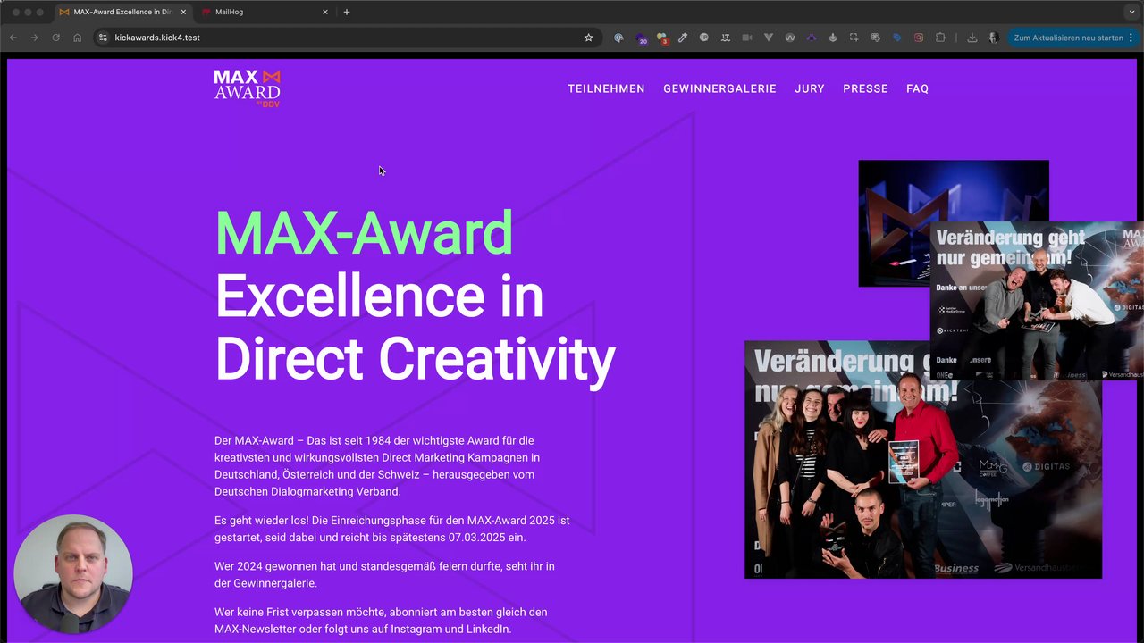Open the photo of three men celebrating
1144x643 pixels.
(x=1037, y=301)
